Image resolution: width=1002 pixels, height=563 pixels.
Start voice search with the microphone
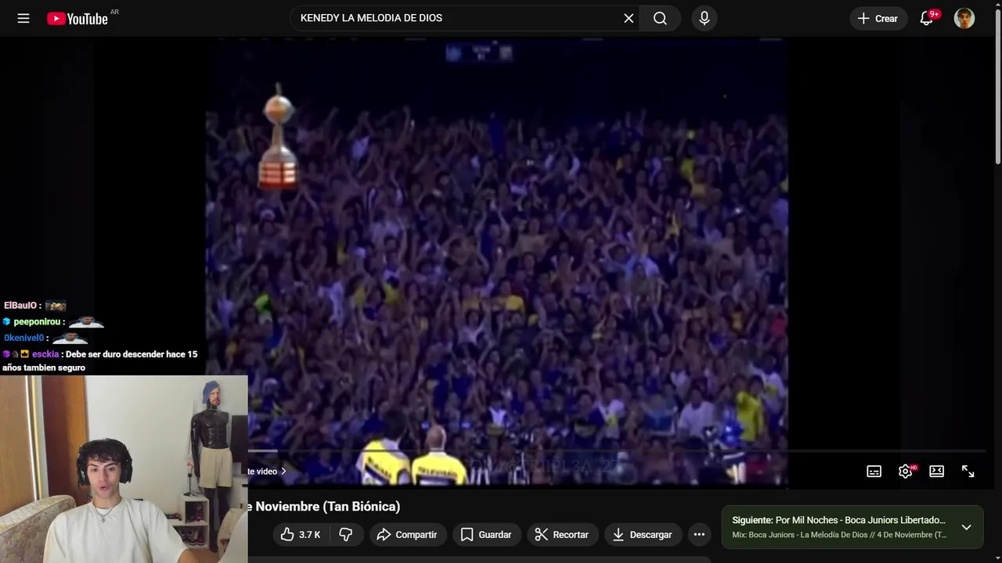point(705,18)
